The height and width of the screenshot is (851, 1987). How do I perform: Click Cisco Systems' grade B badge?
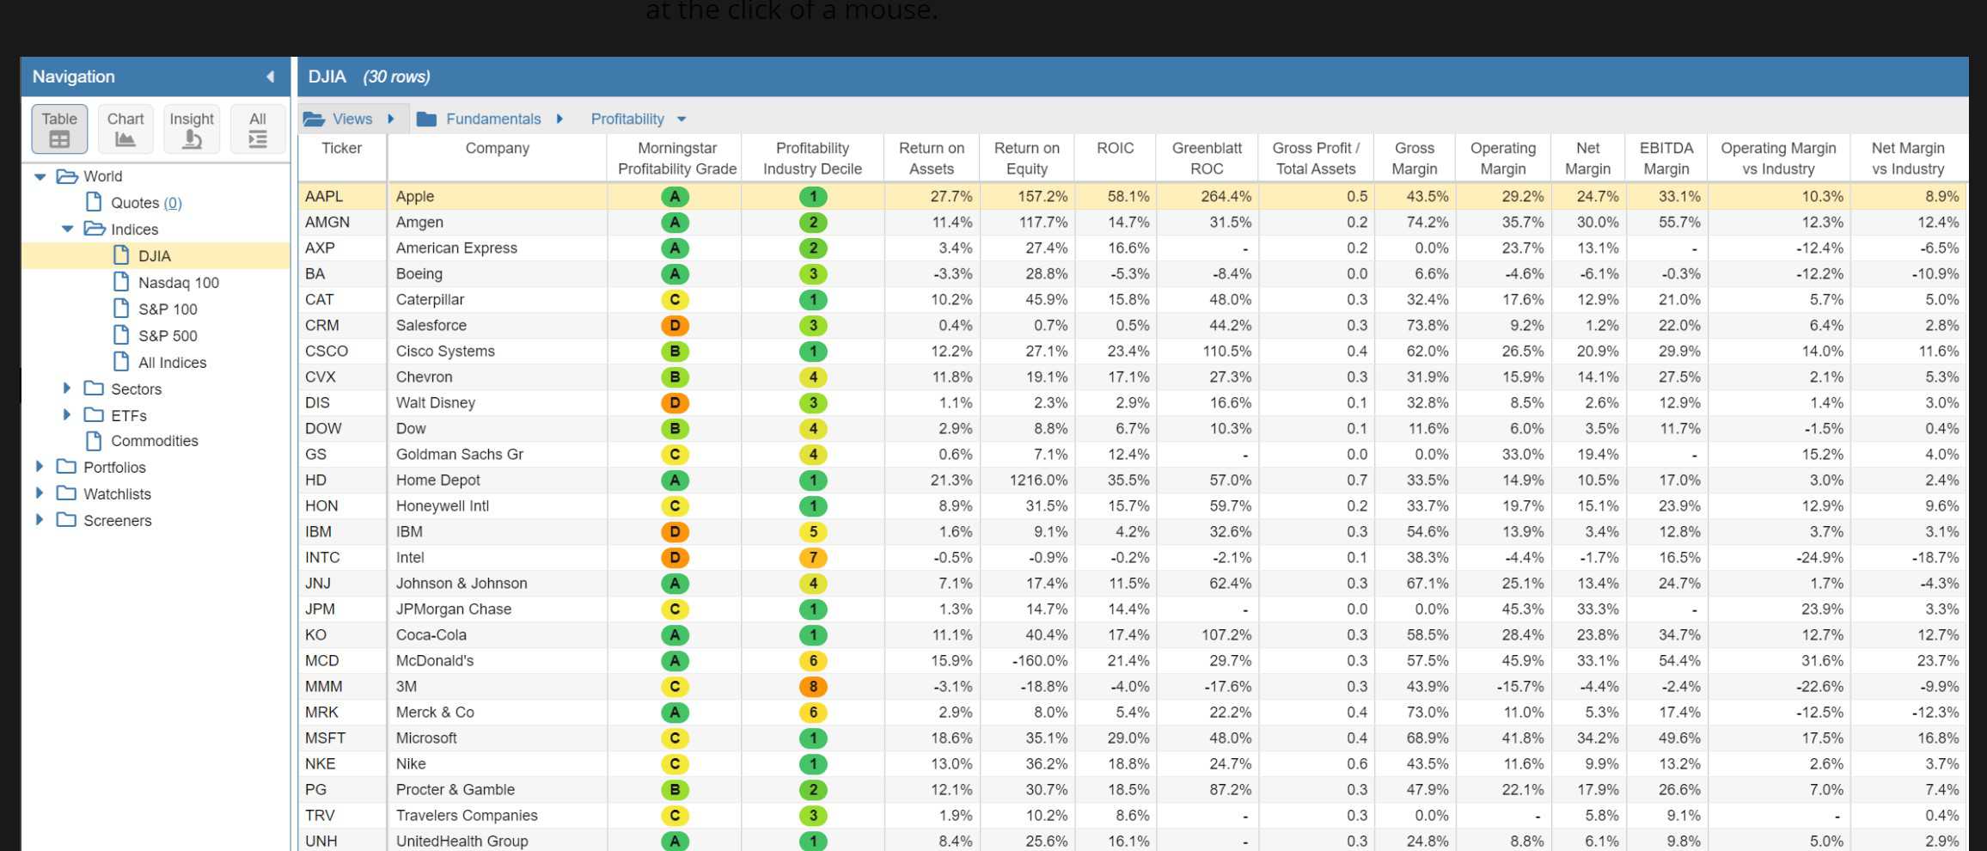point(675,352)
